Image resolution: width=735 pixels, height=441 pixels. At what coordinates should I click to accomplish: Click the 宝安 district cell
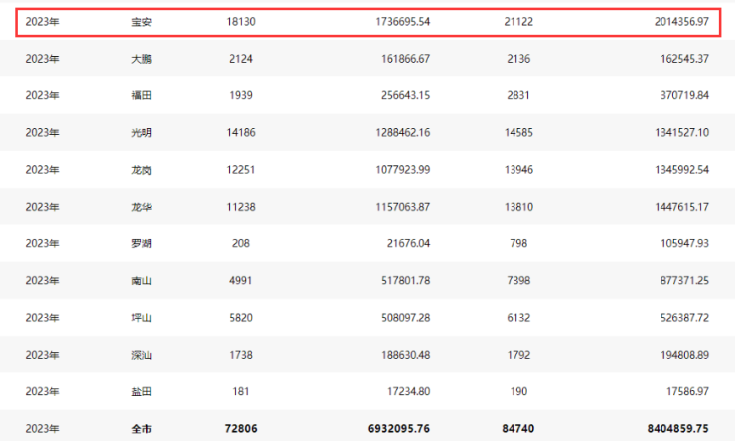pyautogui.click(x=140, y=21)
